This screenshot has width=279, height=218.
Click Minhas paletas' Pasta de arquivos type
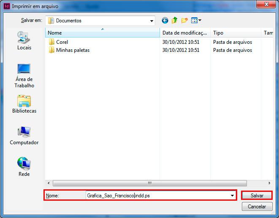pyautogui.click(x=233, y=50)
